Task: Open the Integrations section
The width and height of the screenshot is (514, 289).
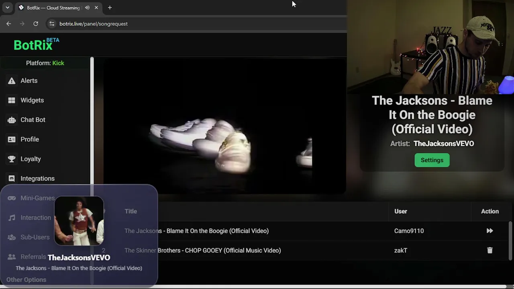Action: click(x=37, y=179)
